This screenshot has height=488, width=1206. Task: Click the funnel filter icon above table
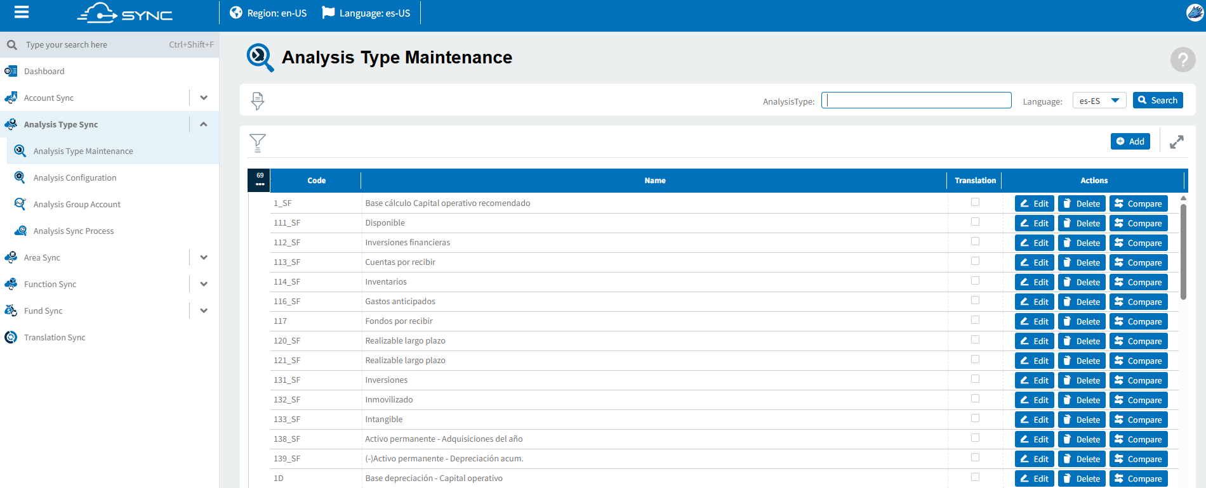click(x=258, y=143)
